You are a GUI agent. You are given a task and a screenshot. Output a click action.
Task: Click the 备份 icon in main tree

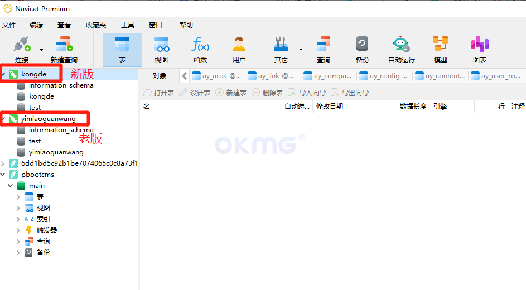29,253
